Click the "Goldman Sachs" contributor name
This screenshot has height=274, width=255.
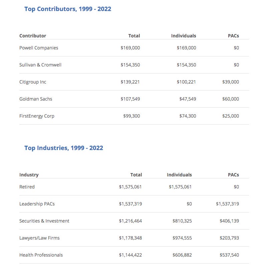point(36,99)
